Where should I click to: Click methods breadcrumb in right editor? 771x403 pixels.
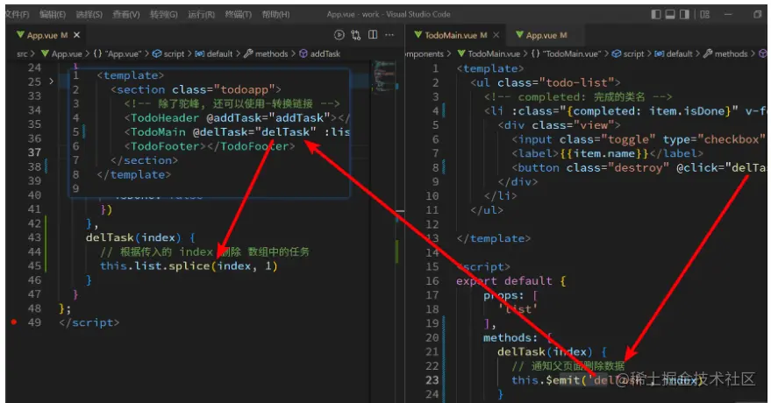pos(725,53)
